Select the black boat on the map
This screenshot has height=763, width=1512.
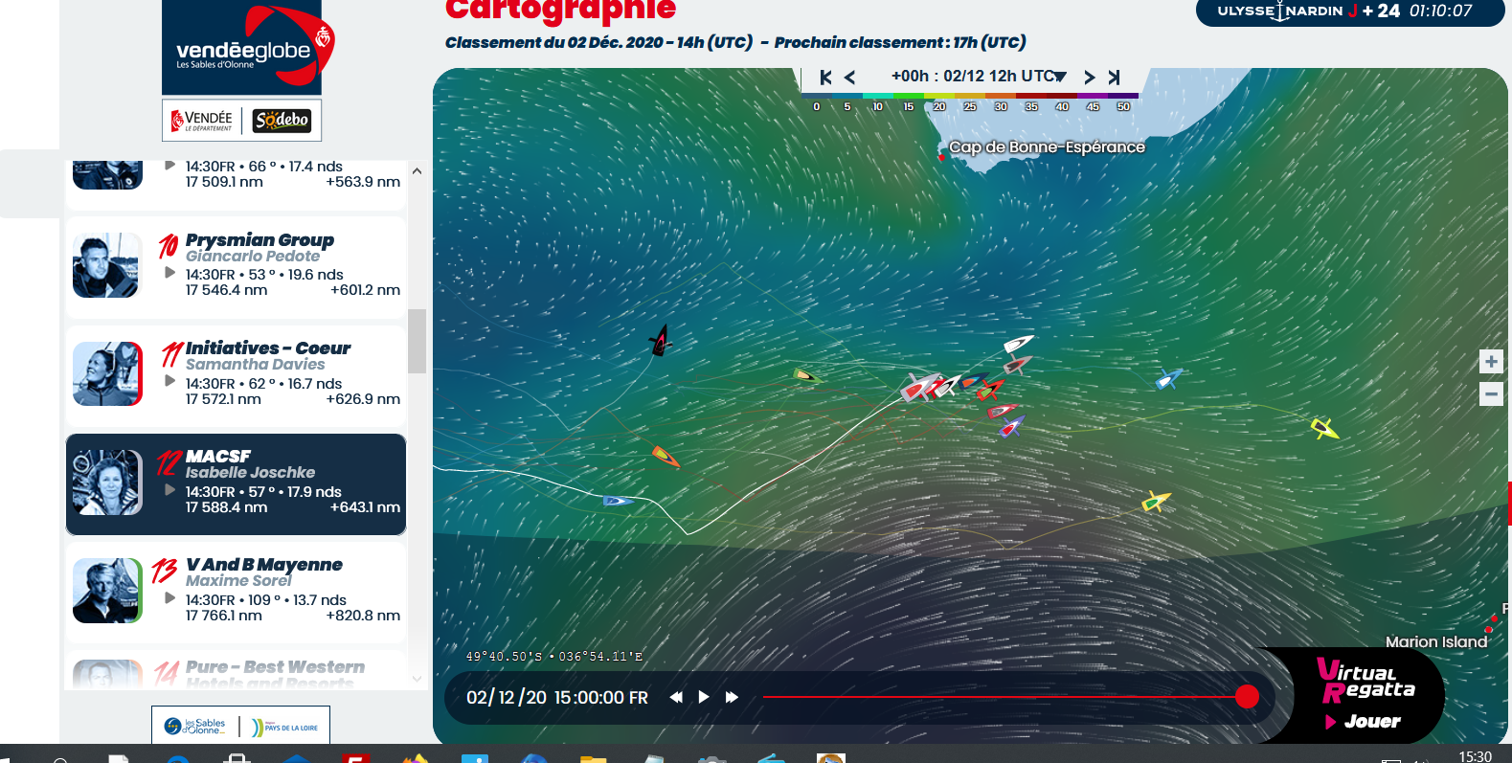pyautogui.click(x=660, y=341)
